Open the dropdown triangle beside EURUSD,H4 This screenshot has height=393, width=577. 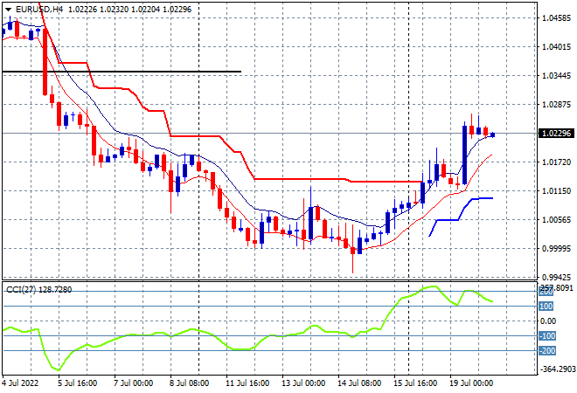[x=8, y=10]
